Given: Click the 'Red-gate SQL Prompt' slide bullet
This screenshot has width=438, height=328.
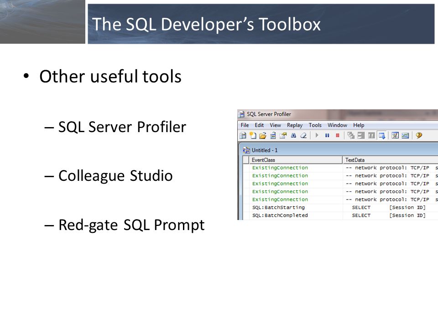Looking at the screenshot, I should coord(131,225).
